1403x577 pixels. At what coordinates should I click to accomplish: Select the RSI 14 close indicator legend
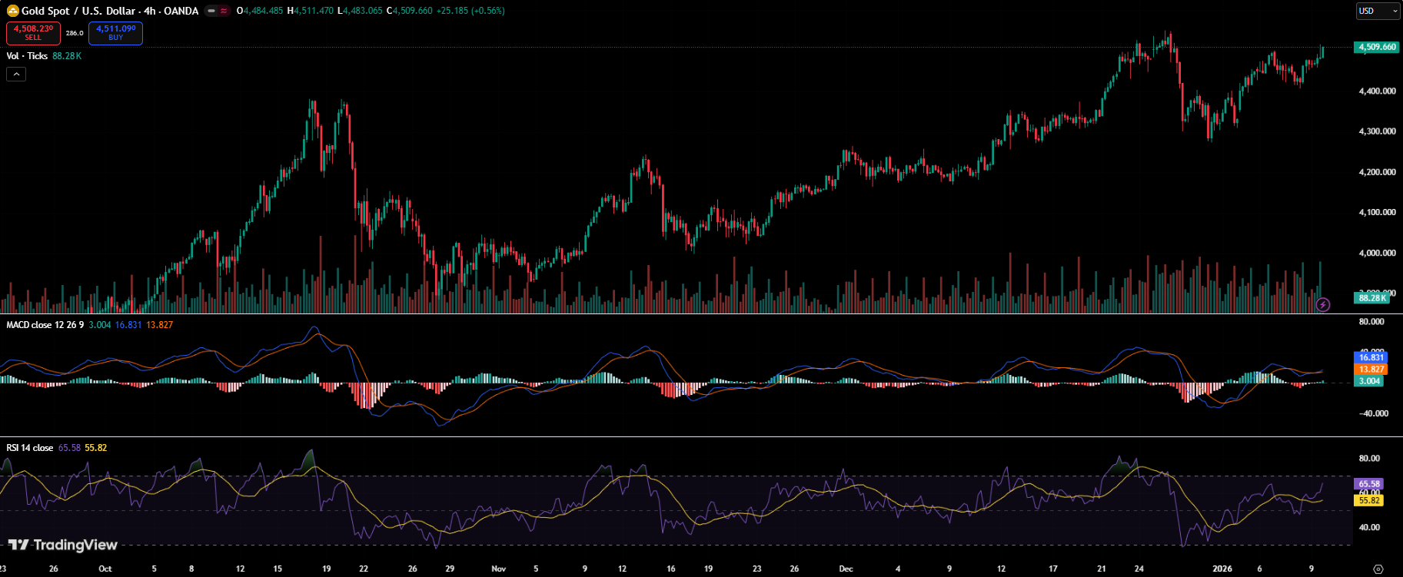coord(30,448)
